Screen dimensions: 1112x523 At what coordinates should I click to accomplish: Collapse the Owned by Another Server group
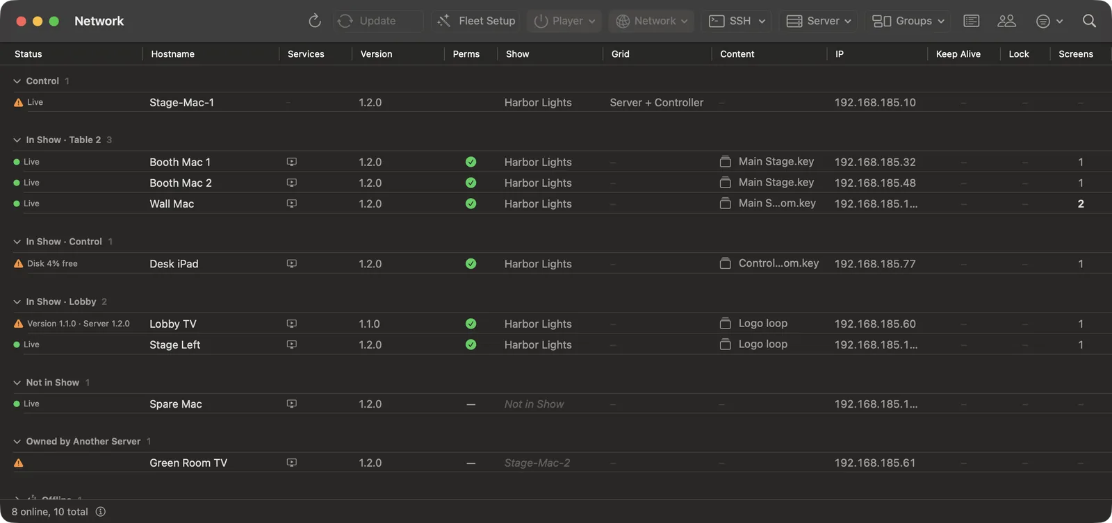(17, 442)
